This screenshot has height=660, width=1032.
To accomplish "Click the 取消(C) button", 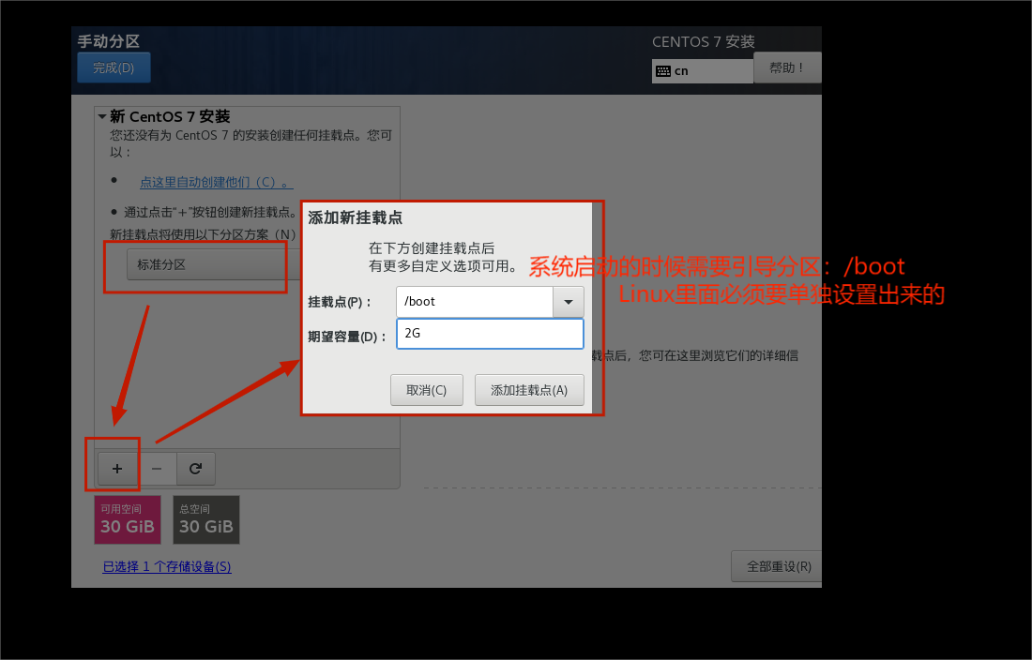I will tap(427, 391).
